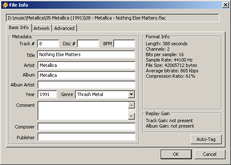
Task: Click the Sample Rate: 44100 Hz text
Action: tap(169, 60)
